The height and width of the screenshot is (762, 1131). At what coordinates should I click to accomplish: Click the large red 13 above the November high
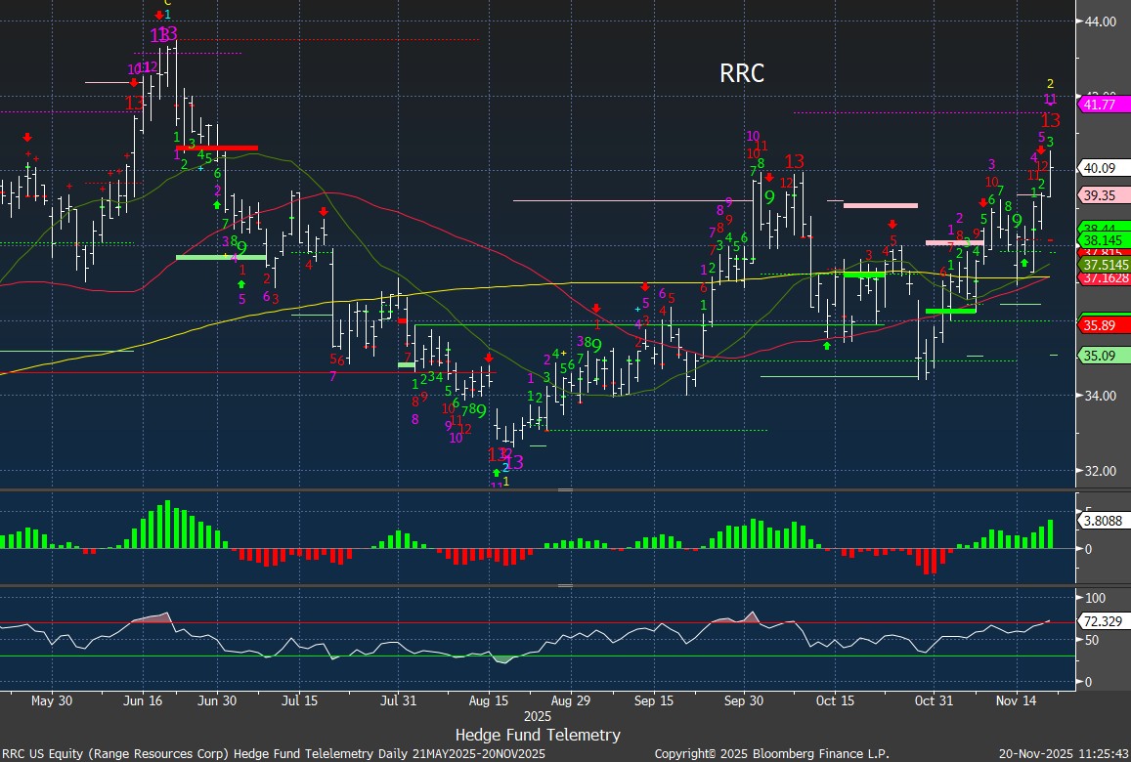coord(1050,120)
